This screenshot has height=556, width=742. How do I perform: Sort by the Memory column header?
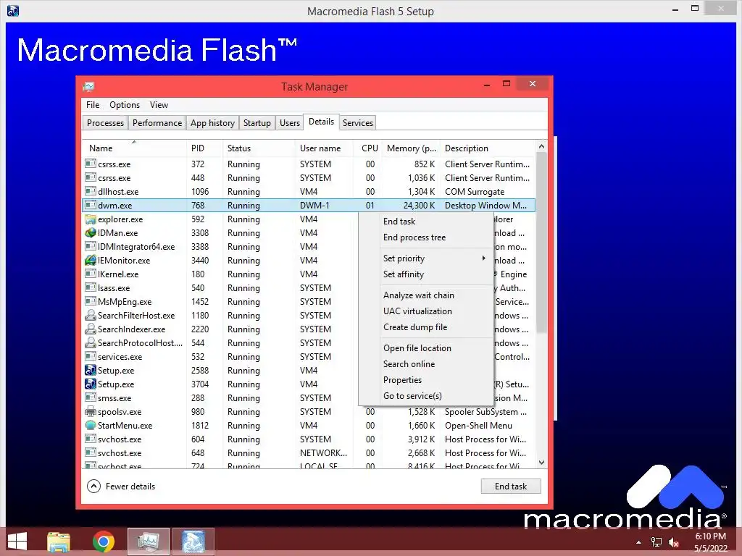point(411,148)
